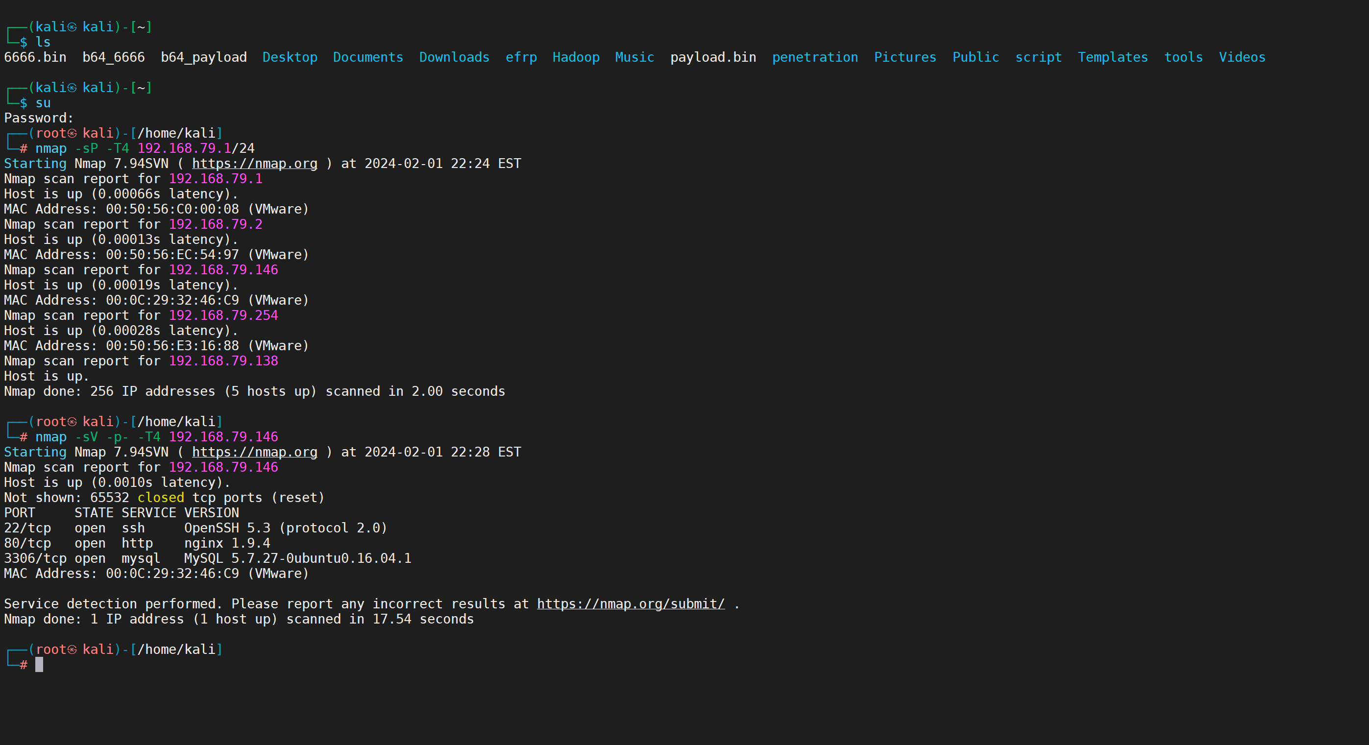Click 'scanned in 17.54 seconds' text
Image resolution: width=1369 pixels, height=745 pixels.
click(x=380, y=620)
